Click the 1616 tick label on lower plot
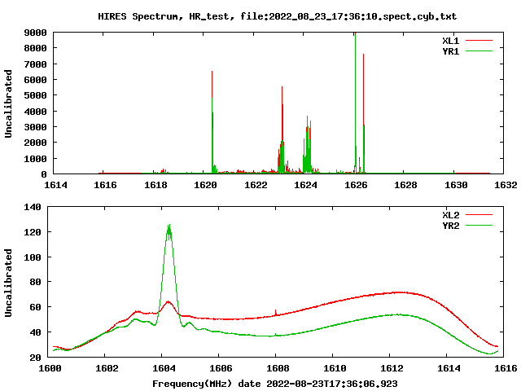521x391 pixels. (x=506, y=368)
